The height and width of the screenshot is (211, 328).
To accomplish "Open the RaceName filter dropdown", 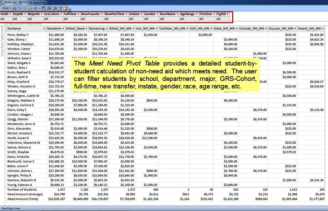I will click(x=178, y=14).
